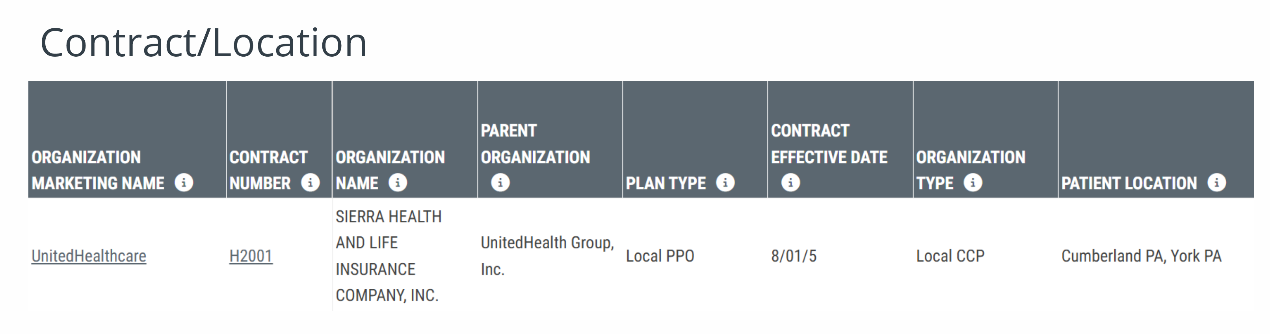Select the Local PPO cell
The width and height of the screenshot is (1270, 334).
660,256
